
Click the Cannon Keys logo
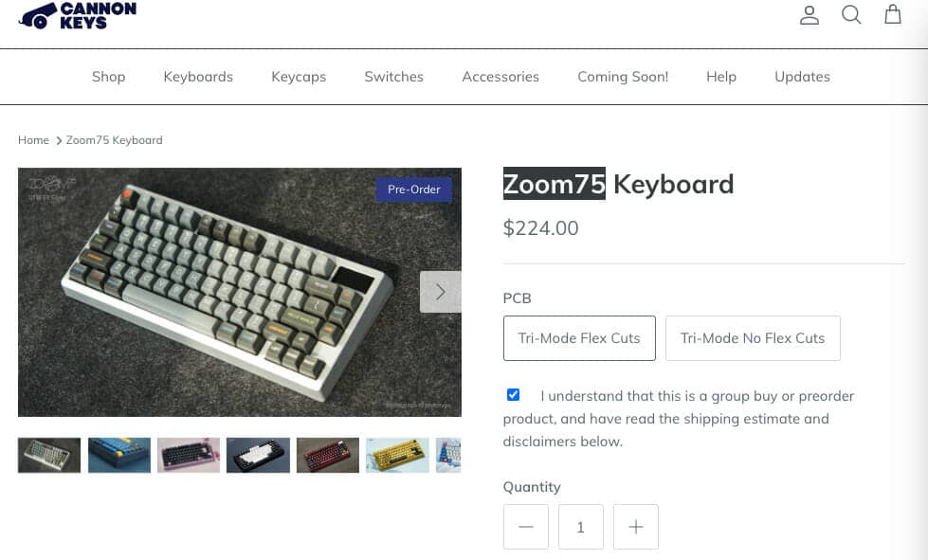(x=78, y=14)
